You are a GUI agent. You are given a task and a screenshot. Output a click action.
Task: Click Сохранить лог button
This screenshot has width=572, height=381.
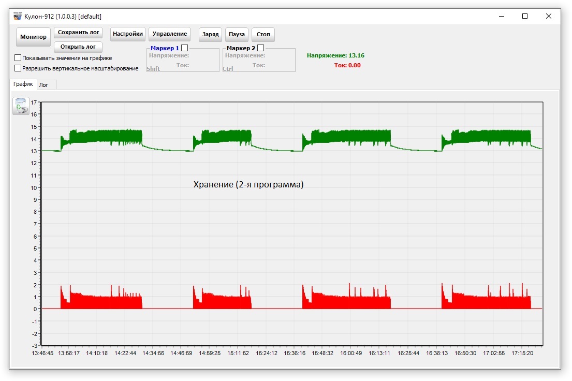78,33
